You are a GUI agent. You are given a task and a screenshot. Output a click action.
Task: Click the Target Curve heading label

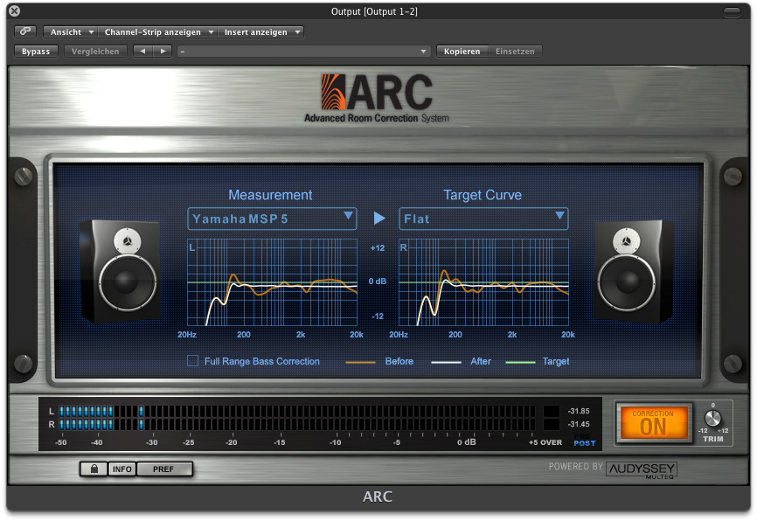pyautogui.click(x=483, y=195)
